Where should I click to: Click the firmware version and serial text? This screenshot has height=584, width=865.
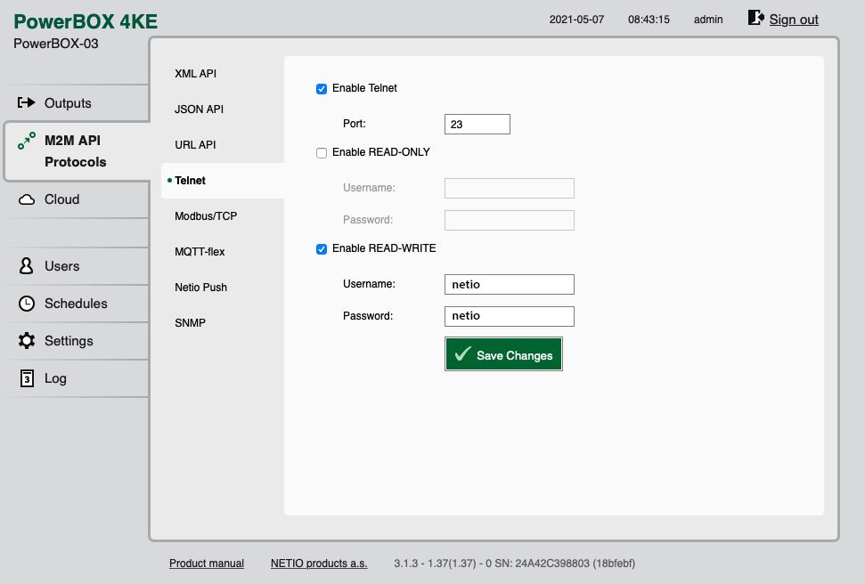coord(515,563)
